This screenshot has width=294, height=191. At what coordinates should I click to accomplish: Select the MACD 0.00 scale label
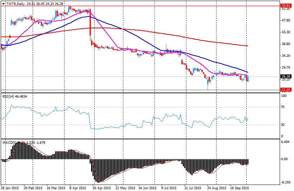284,159
